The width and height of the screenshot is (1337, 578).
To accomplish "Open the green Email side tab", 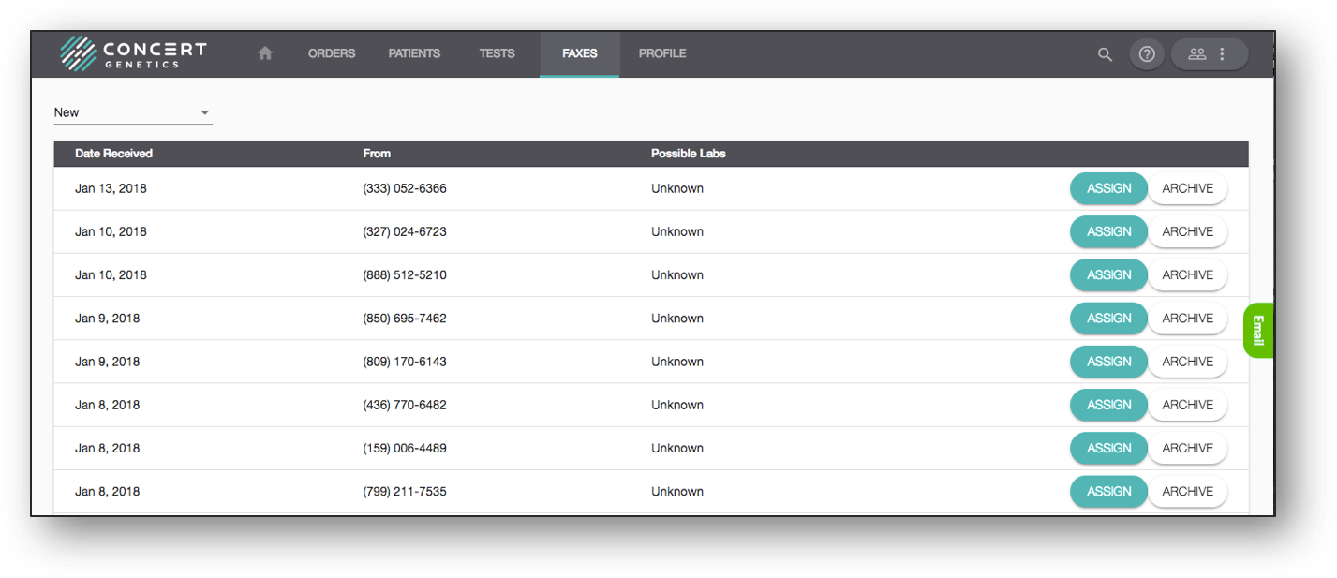I will [1257, 331].
